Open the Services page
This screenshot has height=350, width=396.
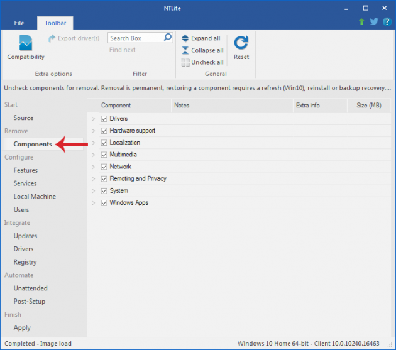[x=25, y=183]
